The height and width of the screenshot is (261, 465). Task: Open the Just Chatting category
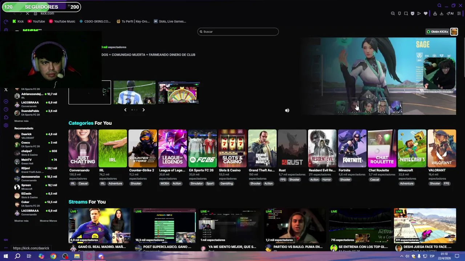pos(83,148)
